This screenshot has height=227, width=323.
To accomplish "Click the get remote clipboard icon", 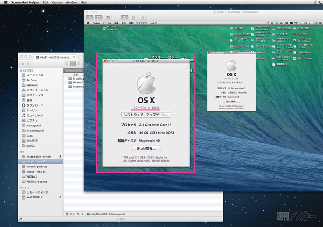I will 134,17.
